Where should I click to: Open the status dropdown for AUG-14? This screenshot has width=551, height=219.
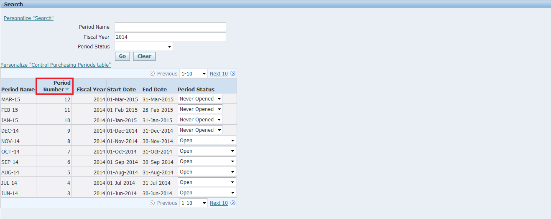pos(207,172)
